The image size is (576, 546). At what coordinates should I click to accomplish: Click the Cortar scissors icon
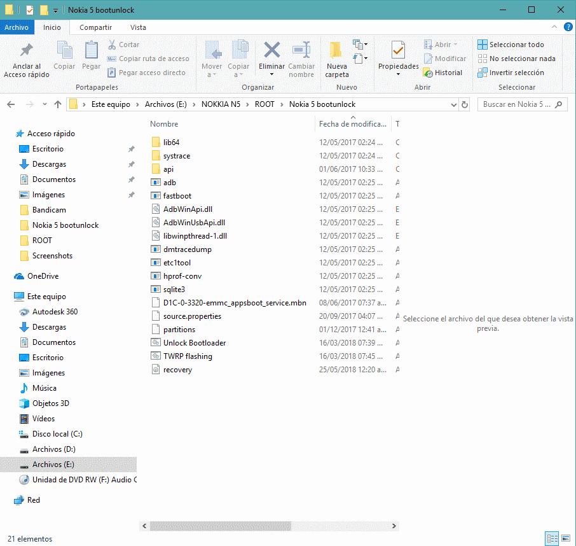(x=112, y=45)
